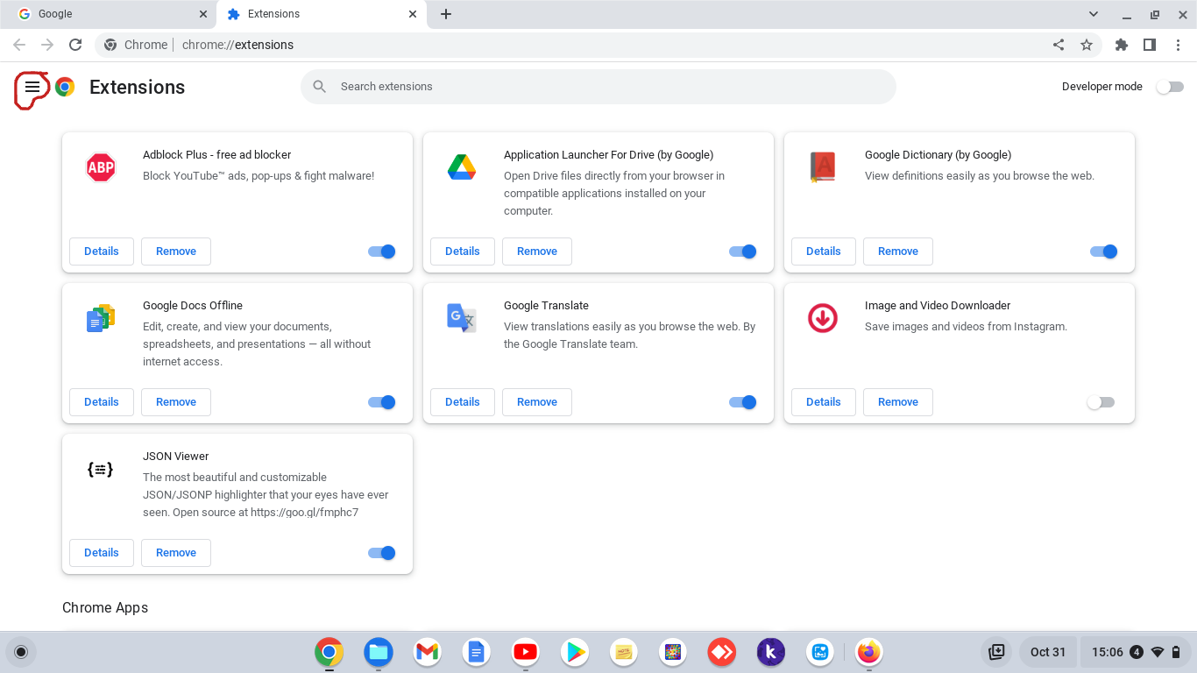The width and height of the screenshot is (1197, 673).
Task: Open Play Store from the shelf
Action: [575, 652]
